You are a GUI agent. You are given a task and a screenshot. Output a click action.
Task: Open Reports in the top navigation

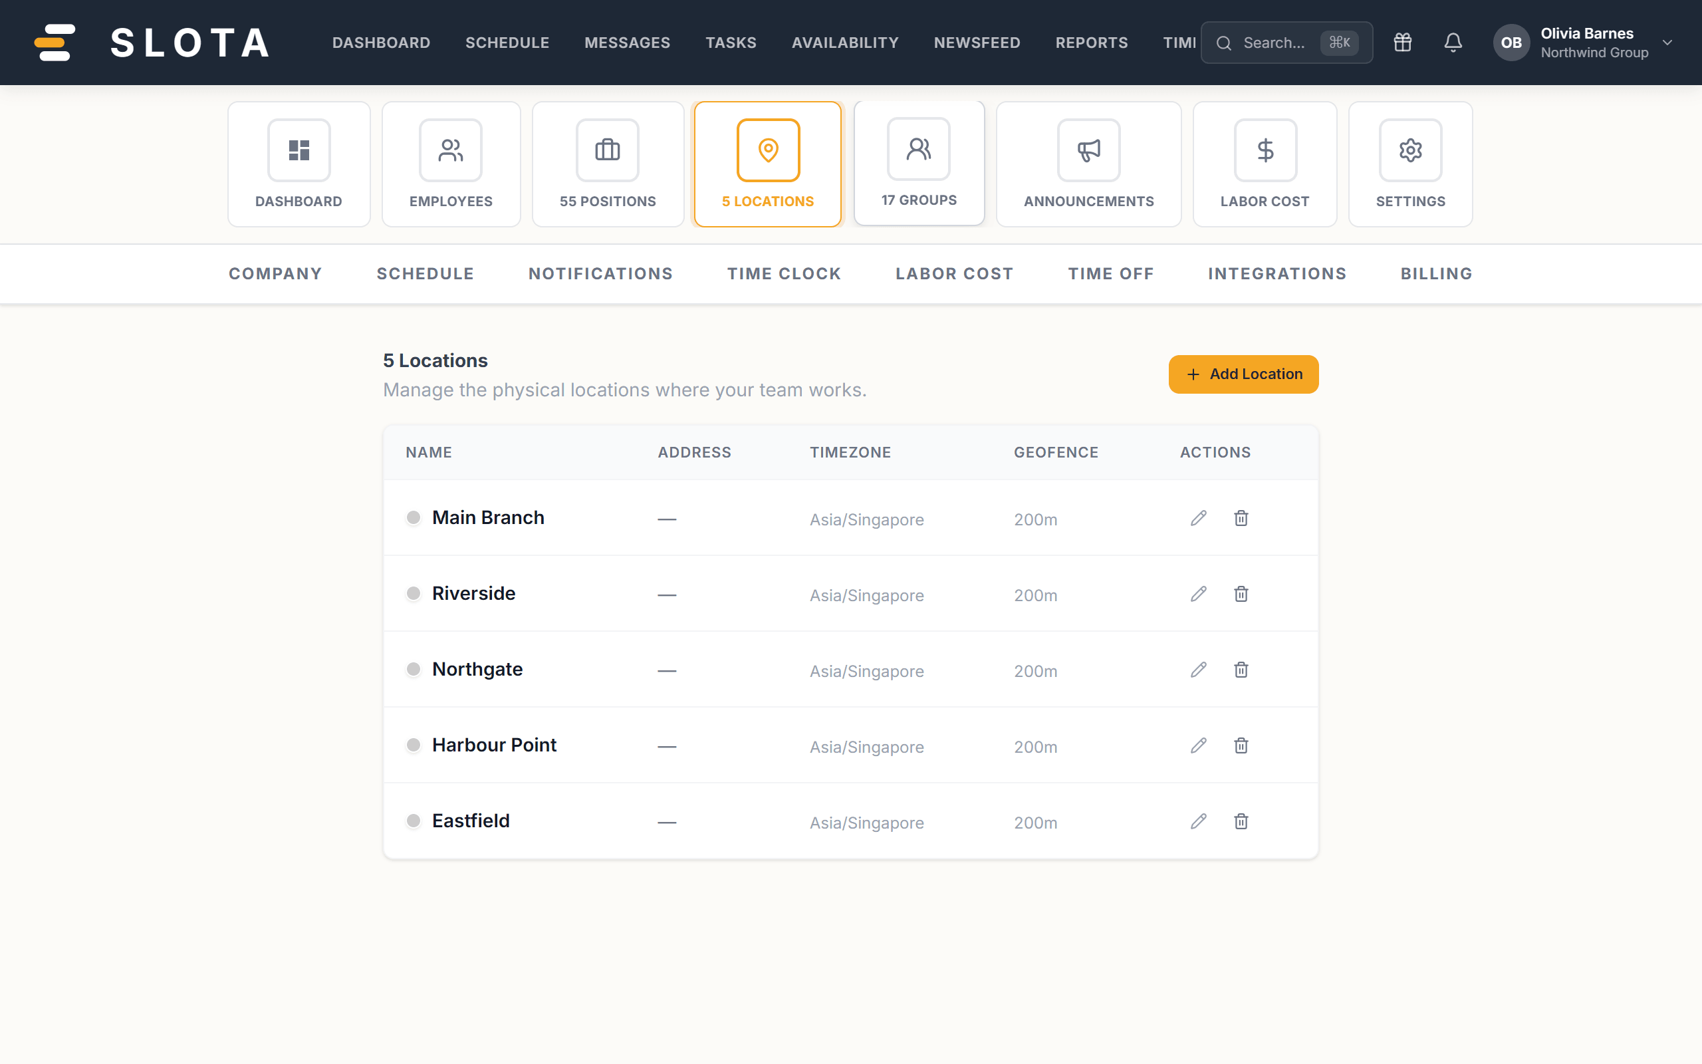point(1091,42)
